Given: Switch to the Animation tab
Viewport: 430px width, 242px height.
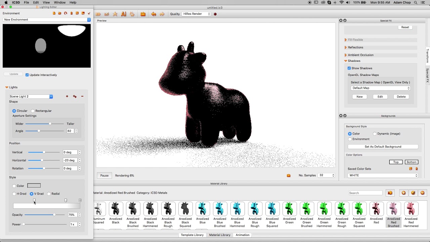Looking at the screenshot, I should 243,235.
